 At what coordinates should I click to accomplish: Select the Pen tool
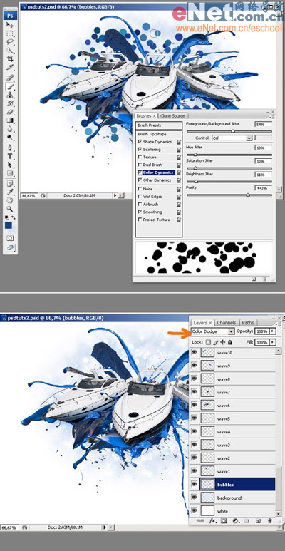point(10,148)
